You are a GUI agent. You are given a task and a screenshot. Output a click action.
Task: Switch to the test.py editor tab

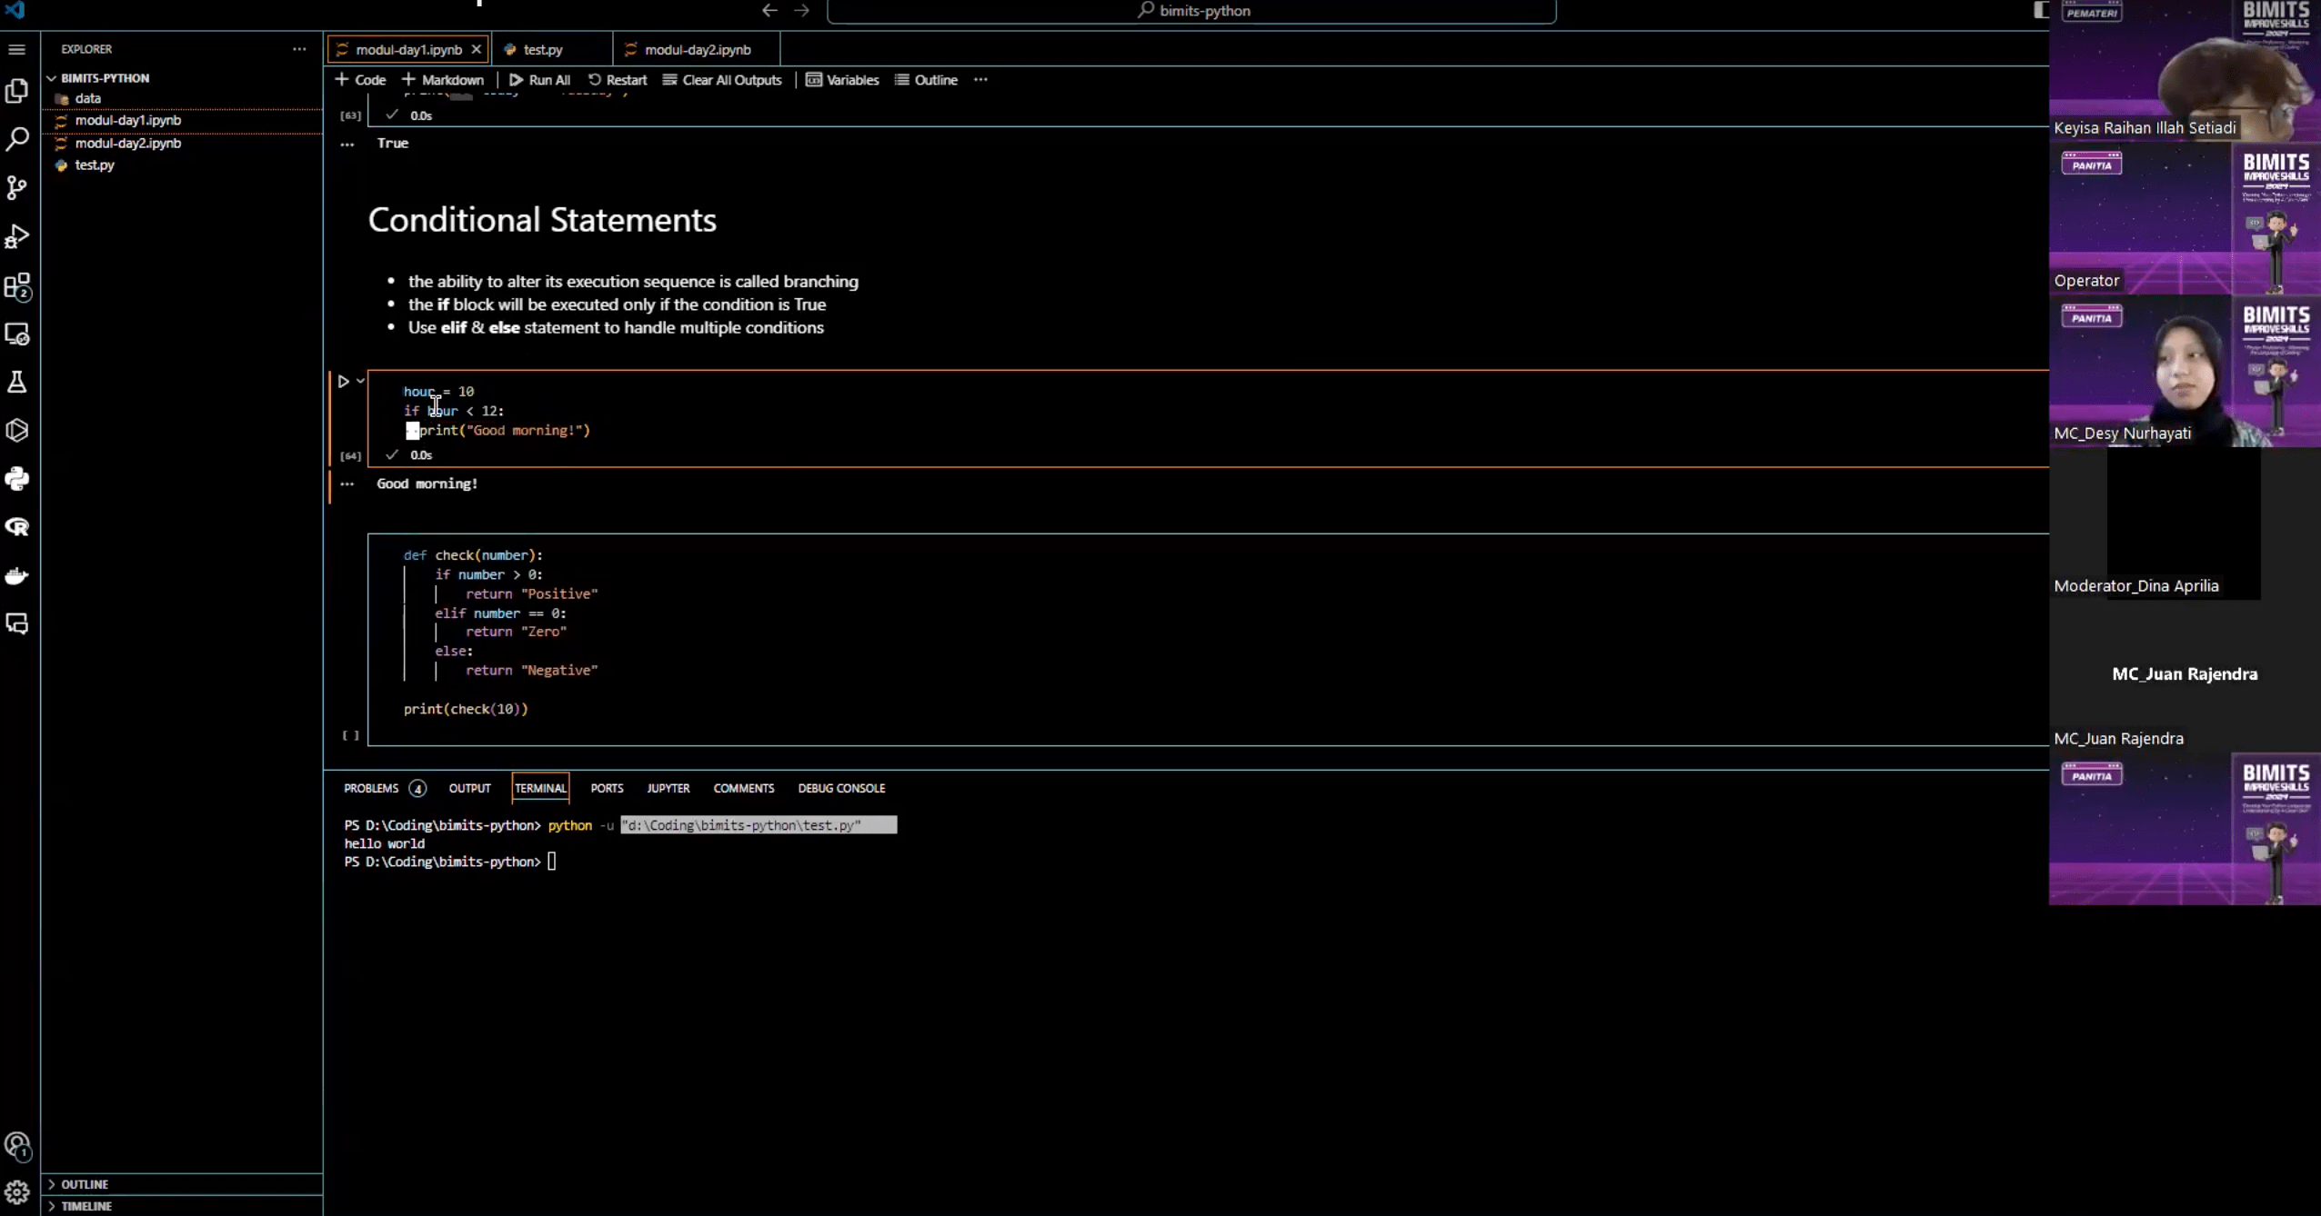pos(543,50)
